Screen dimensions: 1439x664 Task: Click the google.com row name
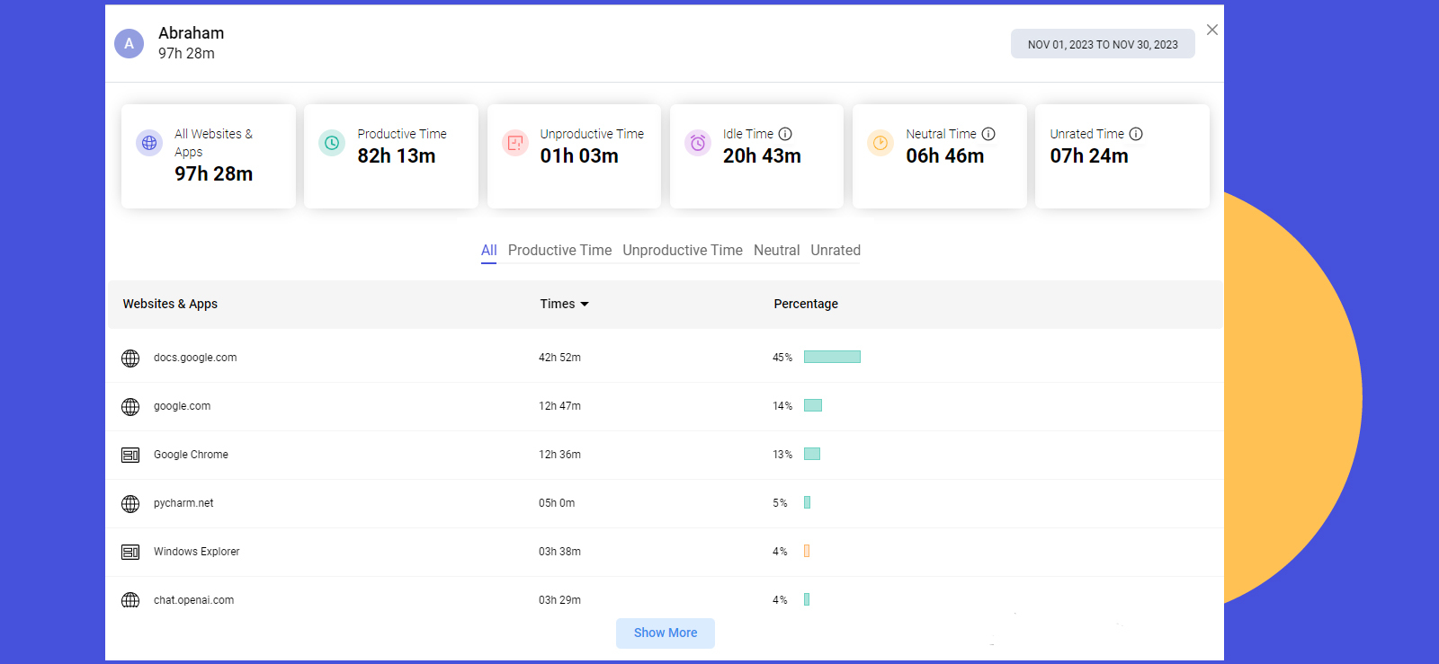(182, 406)
